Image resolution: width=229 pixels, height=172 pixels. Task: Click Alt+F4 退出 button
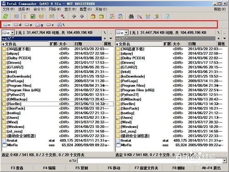coord(211,168)
